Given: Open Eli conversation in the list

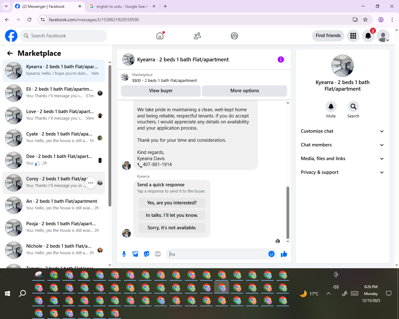Looking at the screenshot, I should click(54, 93).
